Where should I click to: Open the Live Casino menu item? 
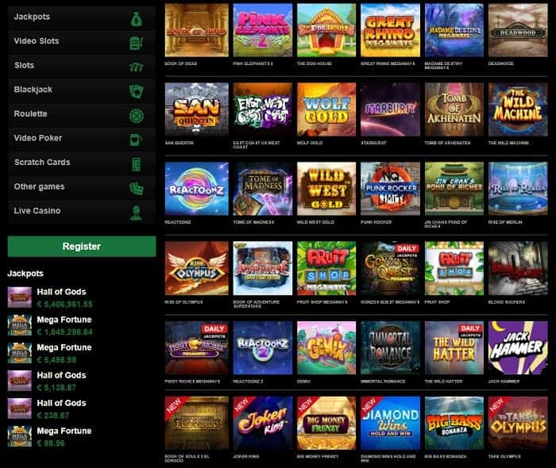[82, 211]
